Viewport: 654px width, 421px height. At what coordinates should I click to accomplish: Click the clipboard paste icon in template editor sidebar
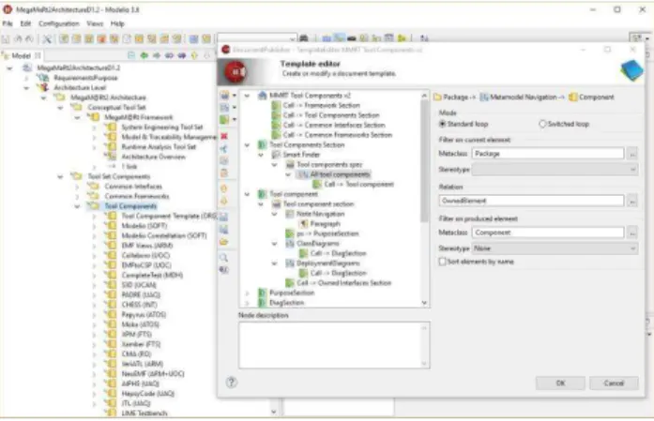click(224, 173)
